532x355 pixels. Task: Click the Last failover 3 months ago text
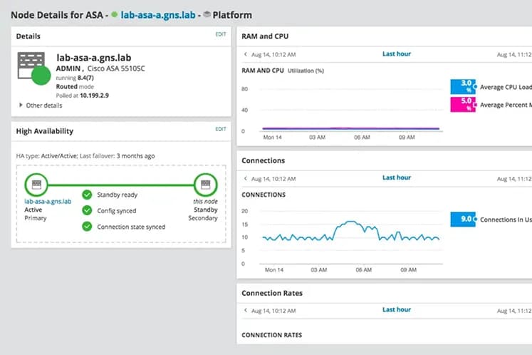[117, 156]
